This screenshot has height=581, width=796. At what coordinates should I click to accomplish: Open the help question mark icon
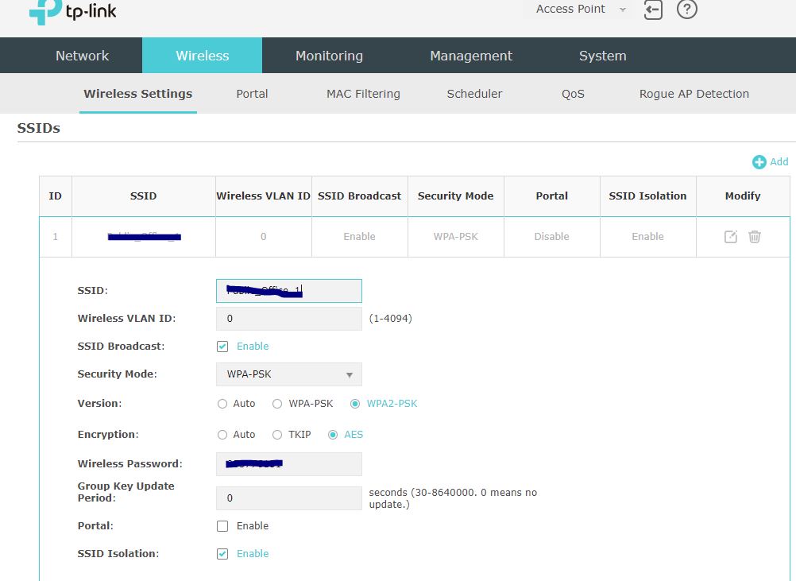pos(687,10)
